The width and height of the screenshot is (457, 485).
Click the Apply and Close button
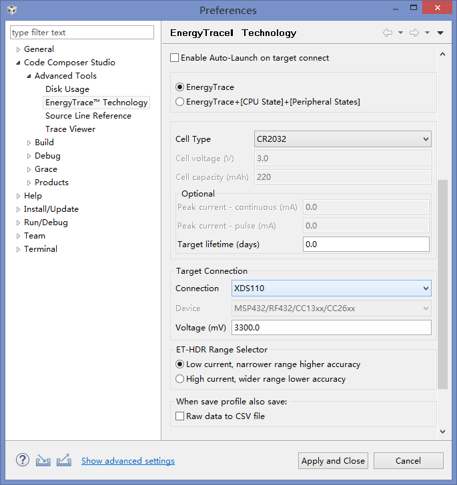(333, 460)
